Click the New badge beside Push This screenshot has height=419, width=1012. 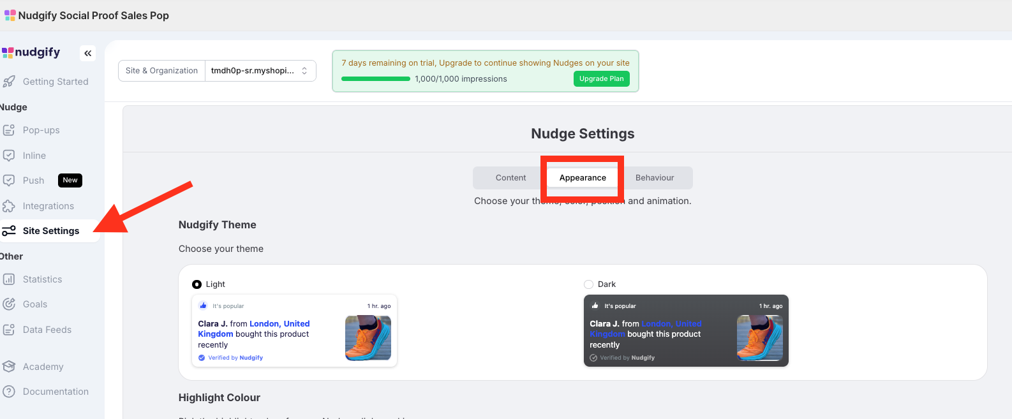click(x=70, y=180)
